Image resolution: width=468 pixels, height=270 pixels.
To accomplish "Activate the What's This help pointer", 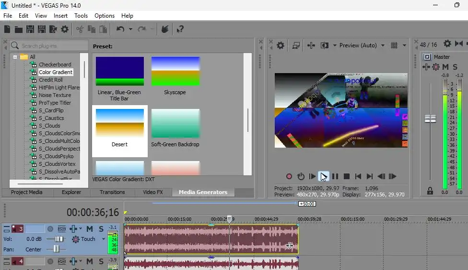I will (x=180, y=29).
